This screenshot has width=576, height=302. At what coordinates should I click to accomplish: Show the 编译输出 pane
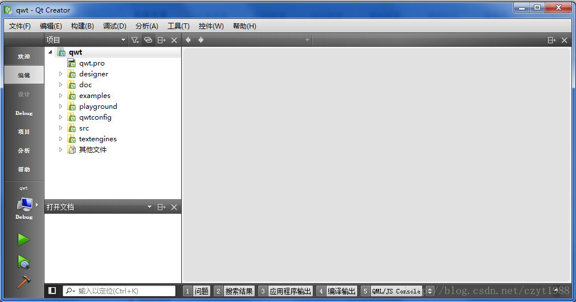click(337, 291)
